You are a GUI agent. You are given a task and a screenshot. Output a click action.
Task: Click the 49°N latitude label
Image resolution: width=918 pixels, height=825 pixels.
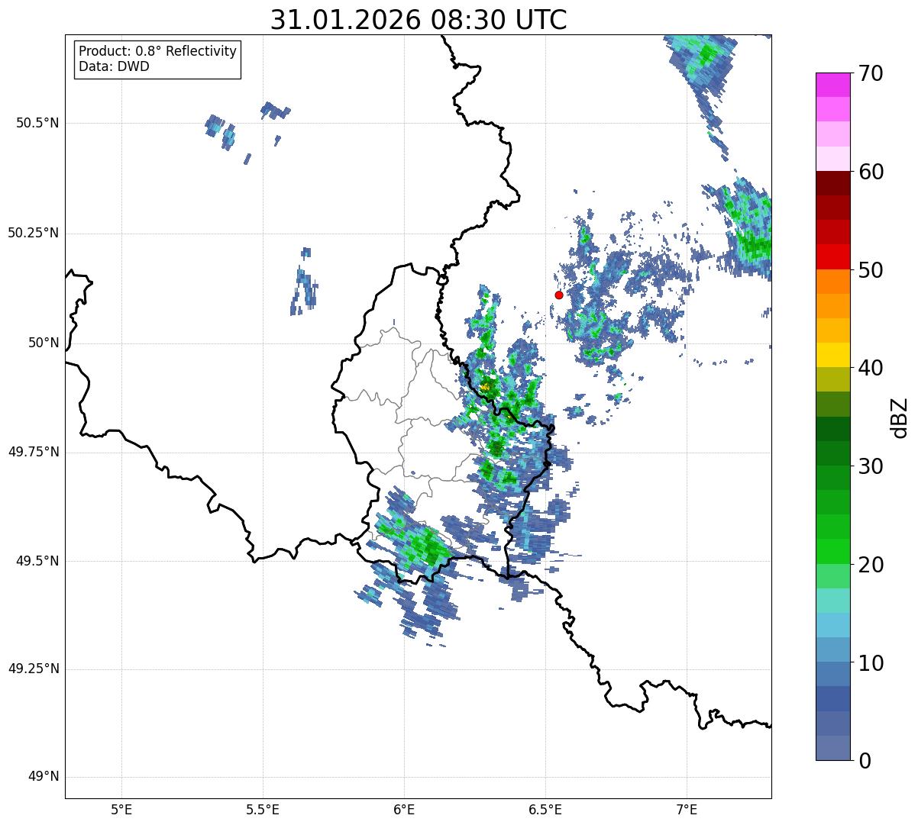pyautogui.click(x=43, y=777)
